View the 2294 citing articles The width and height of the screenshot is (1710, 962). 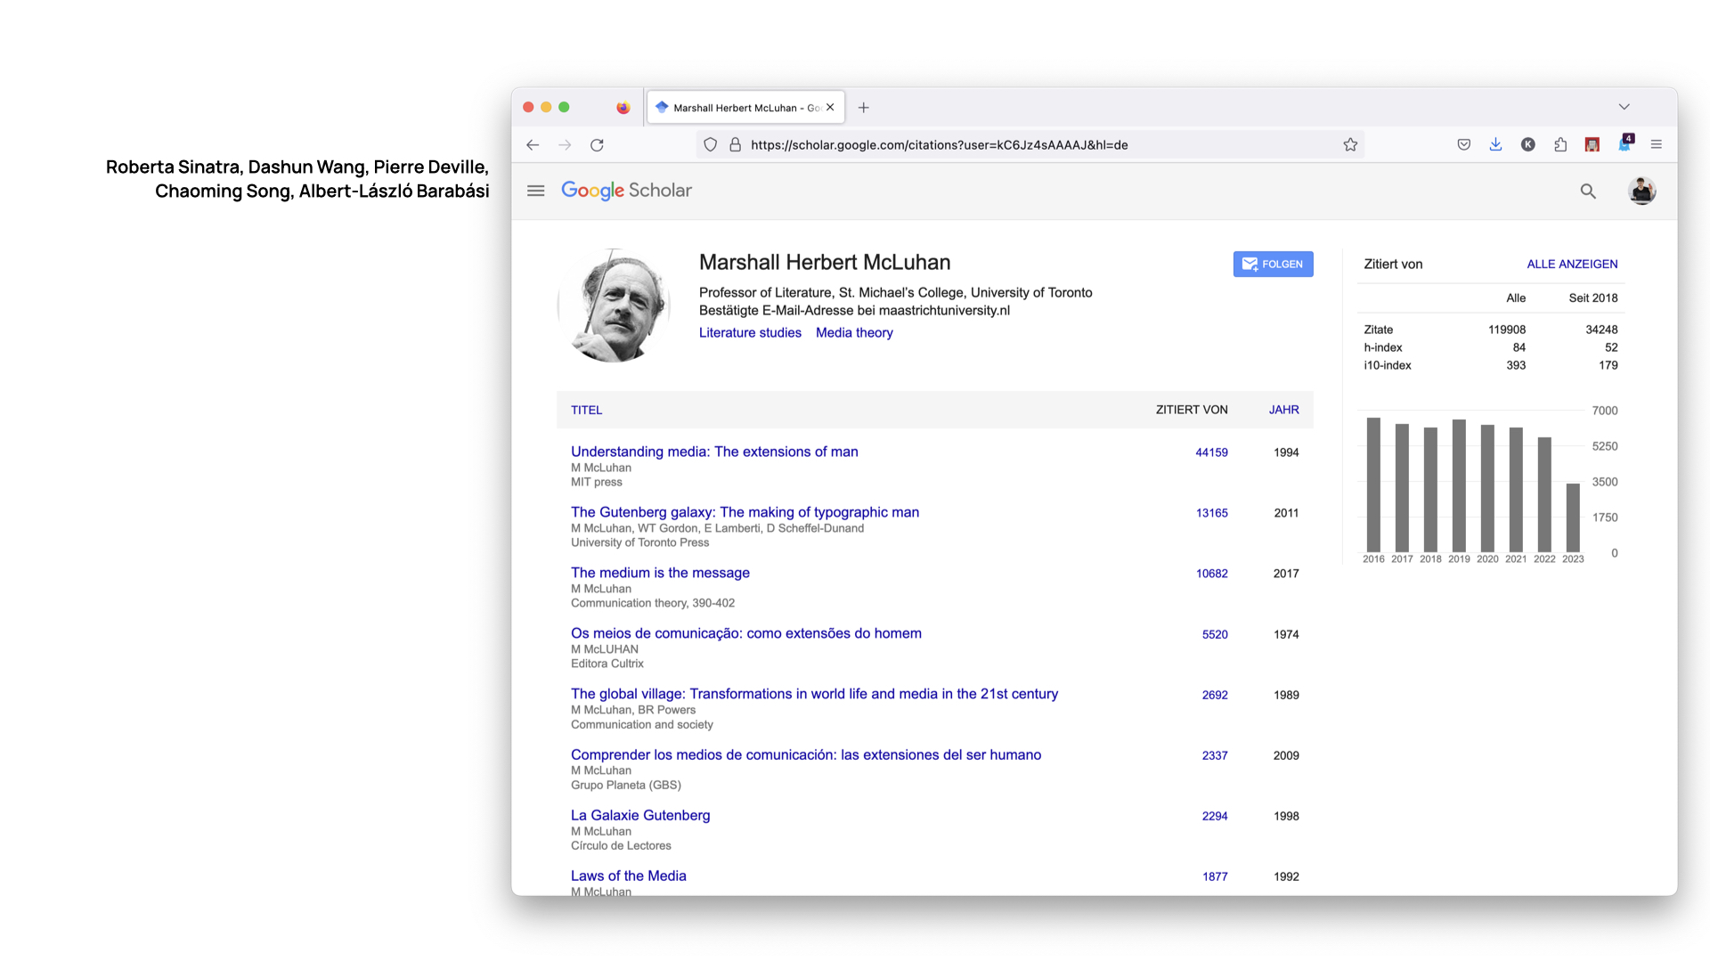1215,816
